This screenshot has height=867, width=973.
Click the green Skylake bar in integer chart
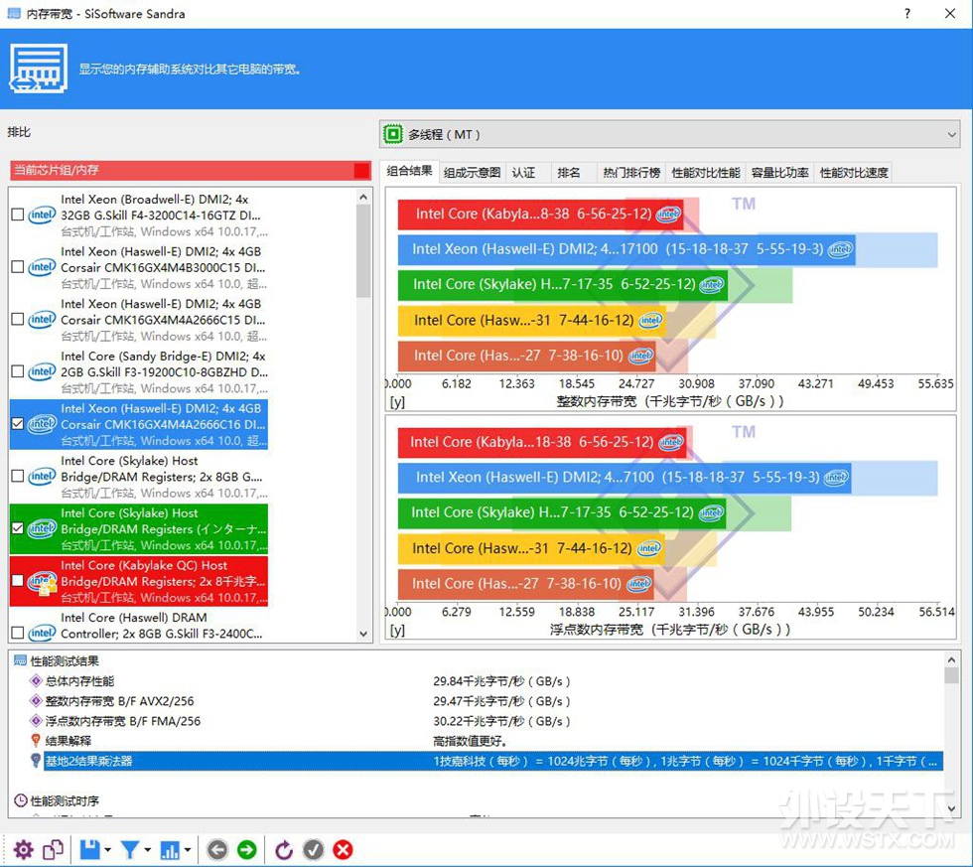tap(562, 284)
